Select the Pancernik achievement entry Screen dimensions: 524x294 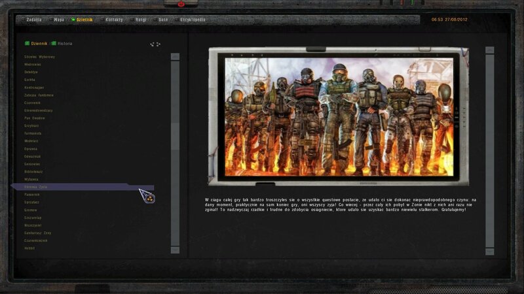pyautogui.click(x=33, y=195)
